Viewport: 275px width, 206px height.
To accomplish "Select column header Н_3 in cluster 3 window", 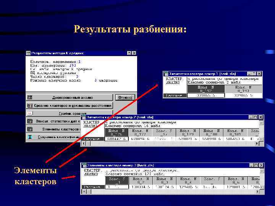I will (164, 180).
